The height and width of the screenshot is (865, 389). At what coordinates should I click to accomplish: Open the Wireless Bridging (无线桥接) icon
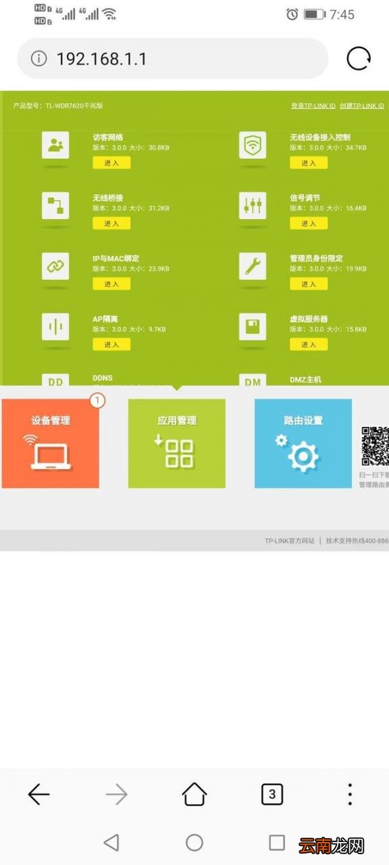coord(55,205)
